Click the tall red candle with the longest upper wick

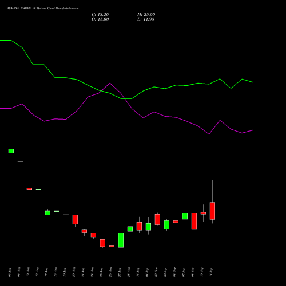coord(212,211)
